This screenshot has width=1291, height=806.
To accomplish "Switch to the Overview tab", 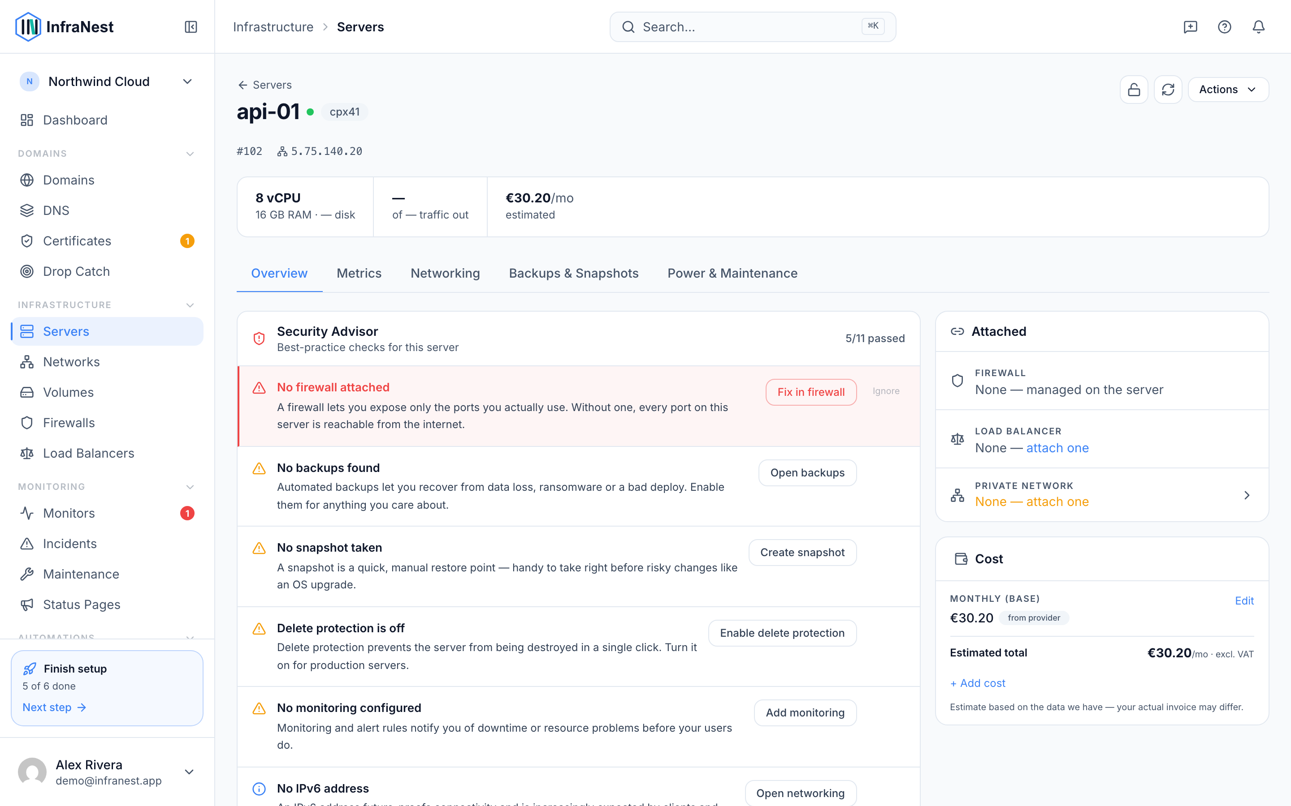I will pyautogui.click(x=279, y=274).
